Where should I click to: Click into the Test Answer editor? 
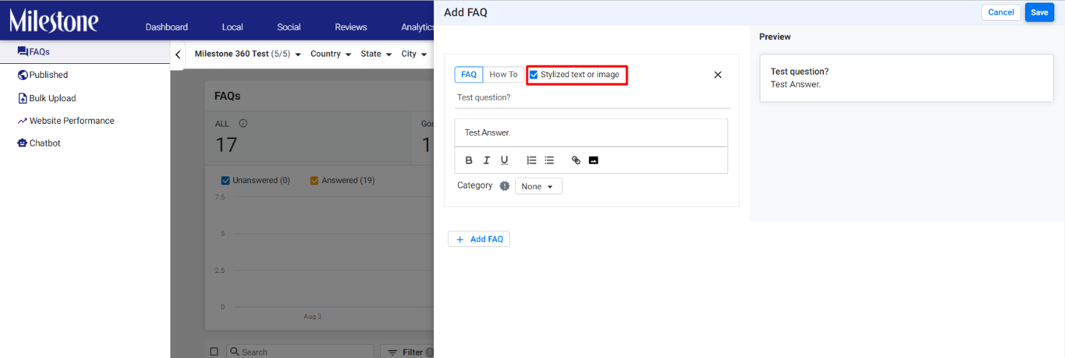pos(591,133)
